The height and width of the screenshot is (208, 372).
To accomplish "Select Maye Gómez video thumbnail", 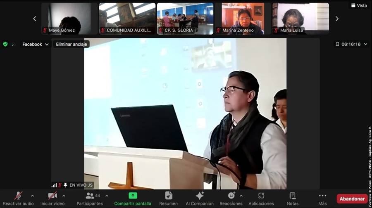I will tap(69, 19).
